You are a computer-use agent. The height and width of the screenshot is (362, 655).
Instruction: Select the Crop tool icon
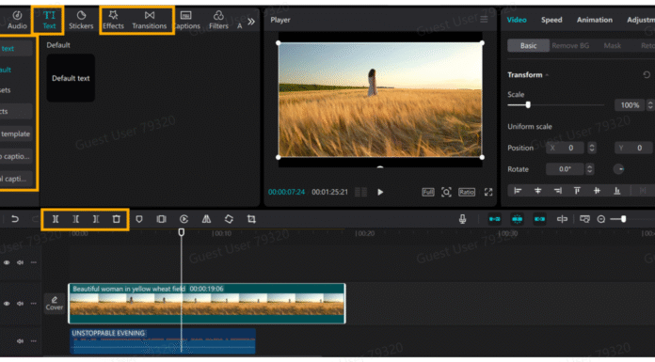[251, 219]
